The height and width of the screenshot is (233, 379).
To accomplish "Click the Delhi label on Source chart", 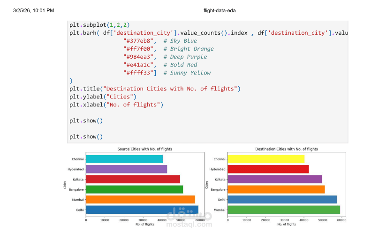I will [x=80, y=210].
